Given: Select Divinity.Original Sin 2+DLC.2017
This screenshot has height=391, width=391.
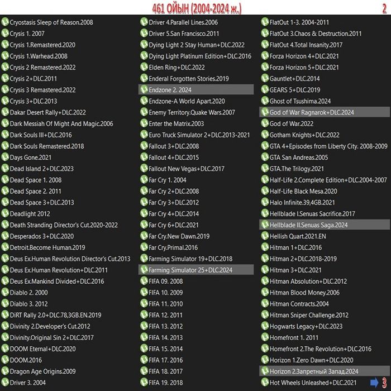Looking at the screenshot, I should pyautogui.click(x=51, y=337).
